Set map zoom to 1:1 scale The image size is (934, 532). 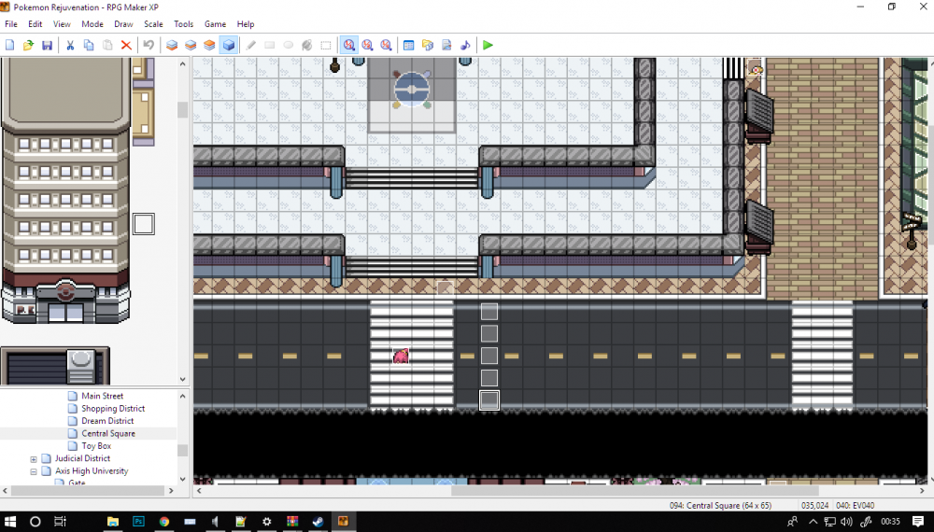click(348, 45)
